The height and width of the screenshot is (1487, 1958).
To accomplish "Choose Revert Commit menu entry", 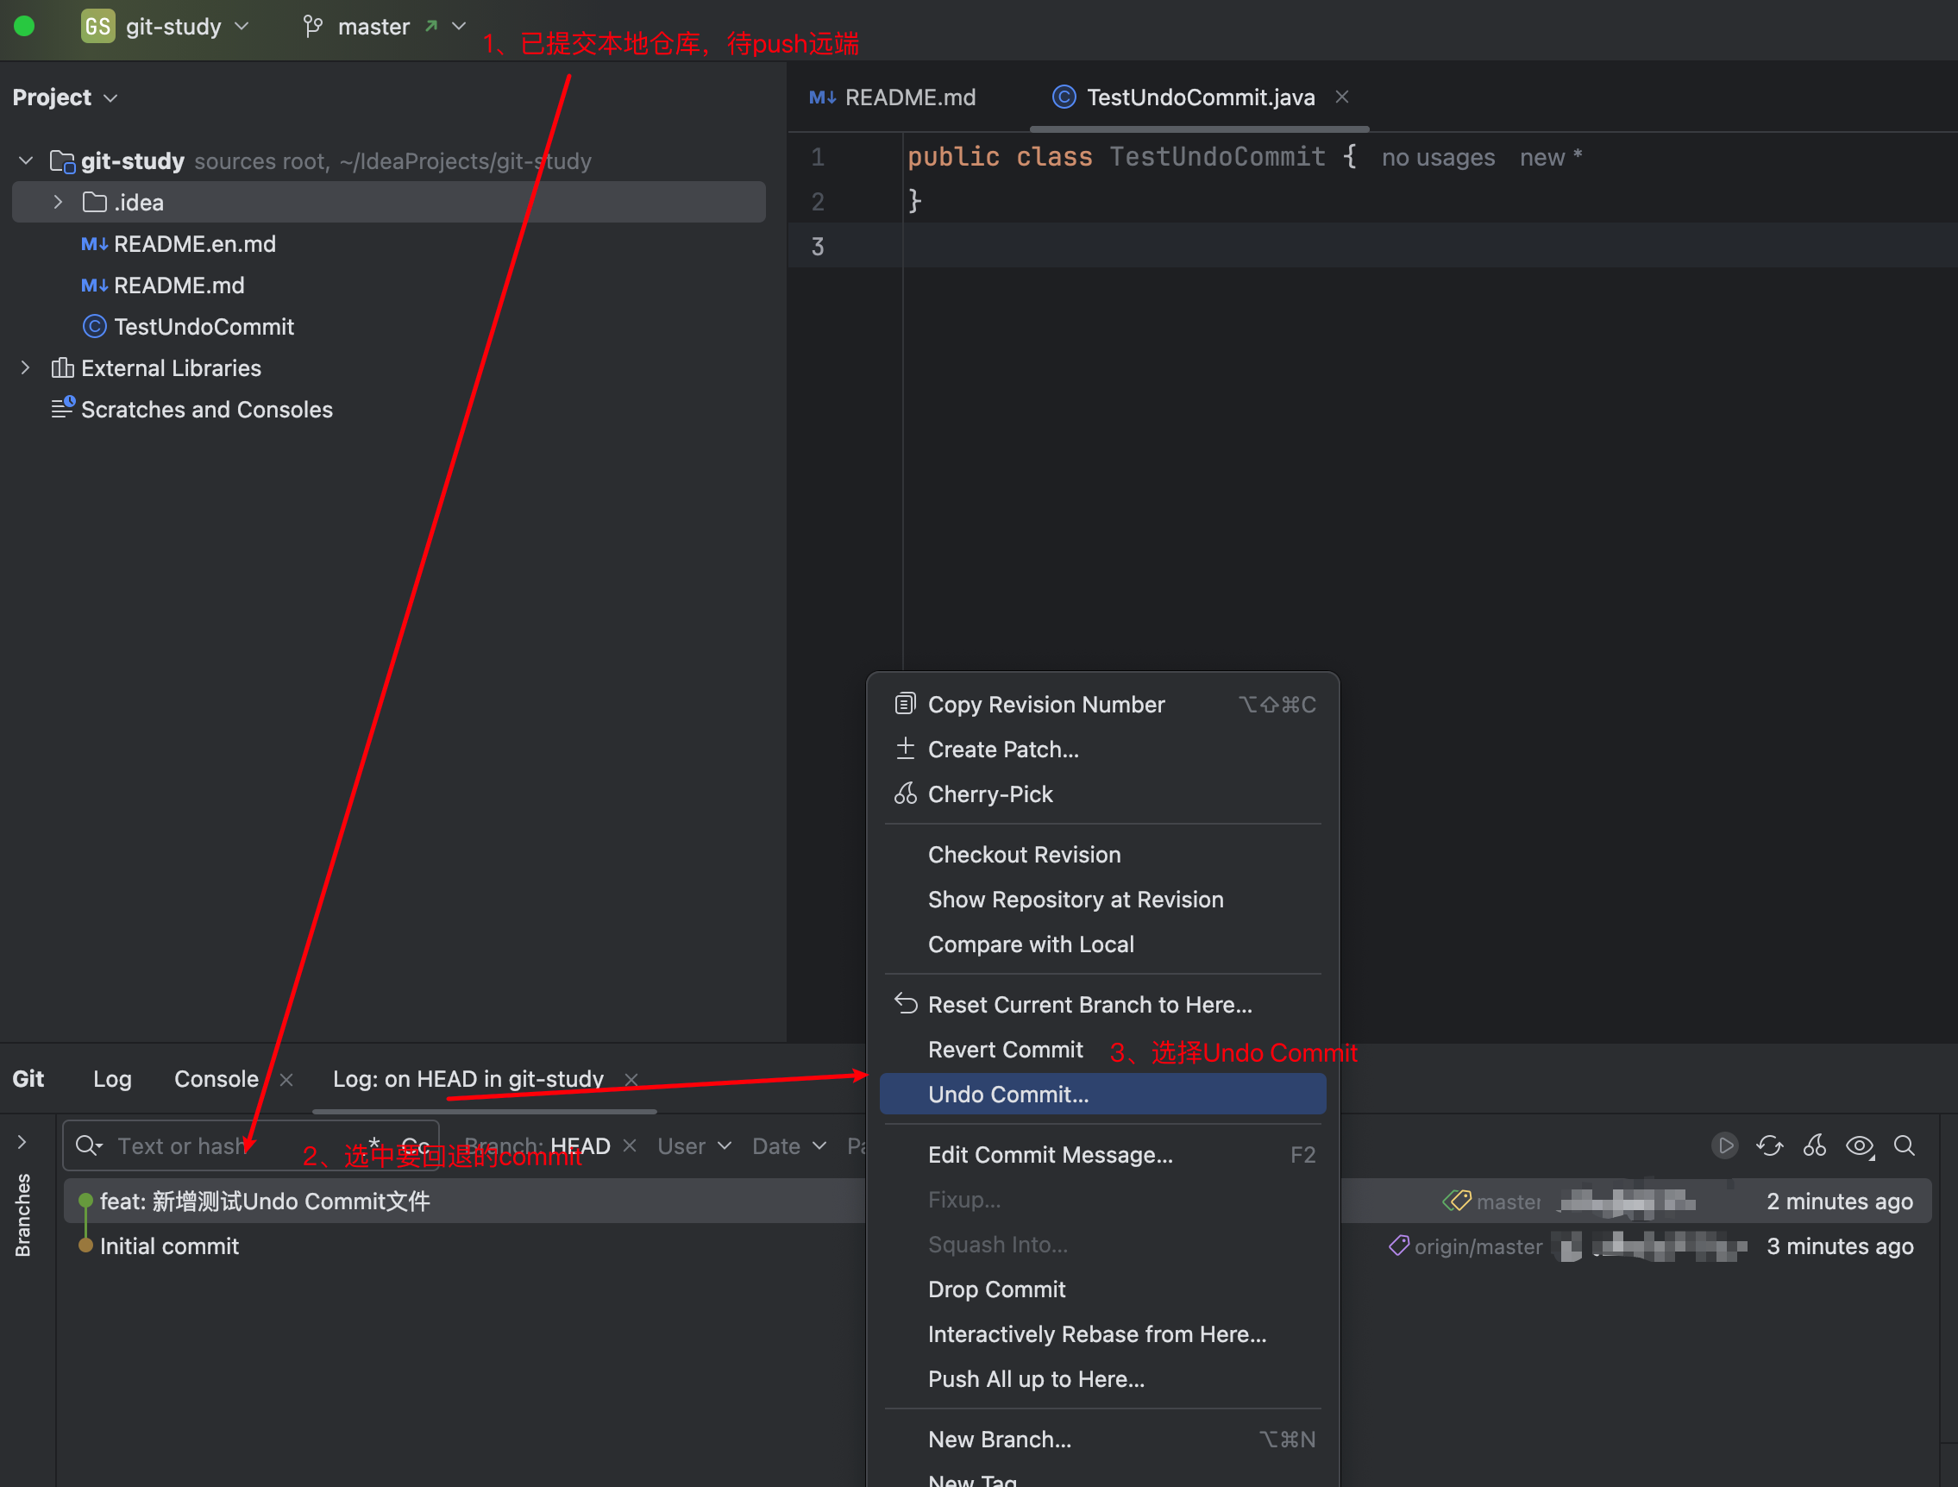I will 1005,1050.
